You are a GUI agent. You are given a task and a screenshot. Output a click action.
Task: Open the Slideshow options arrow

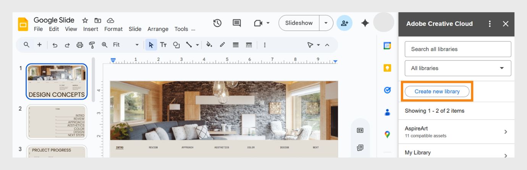click(x=326, y=23)
